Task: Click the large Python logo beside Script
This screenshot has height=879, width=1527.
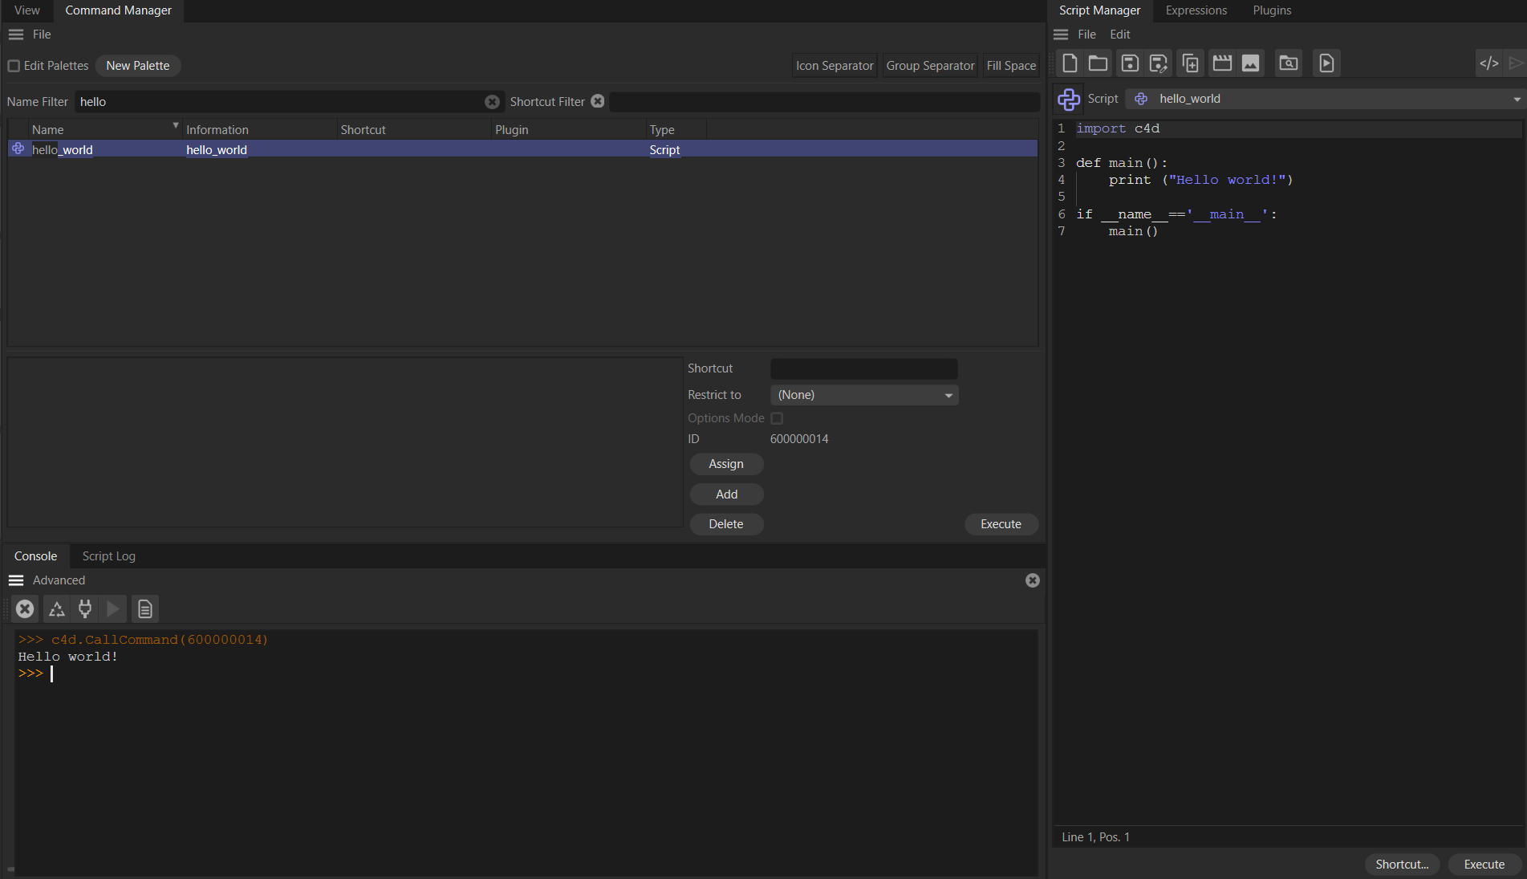Action: (x=1069, y=99)
